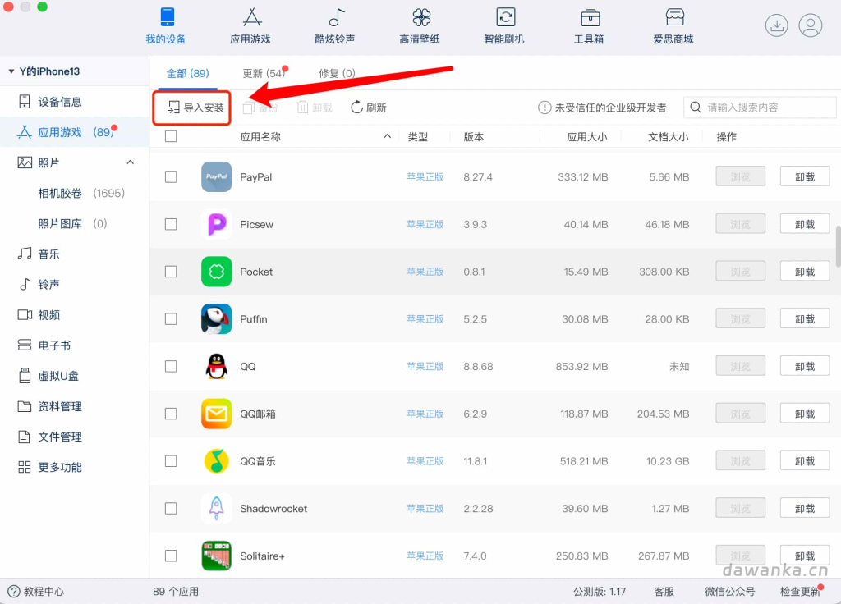Open the user account icon
The height and width of the screenshot is (604, 841).
tap(811, 25)
